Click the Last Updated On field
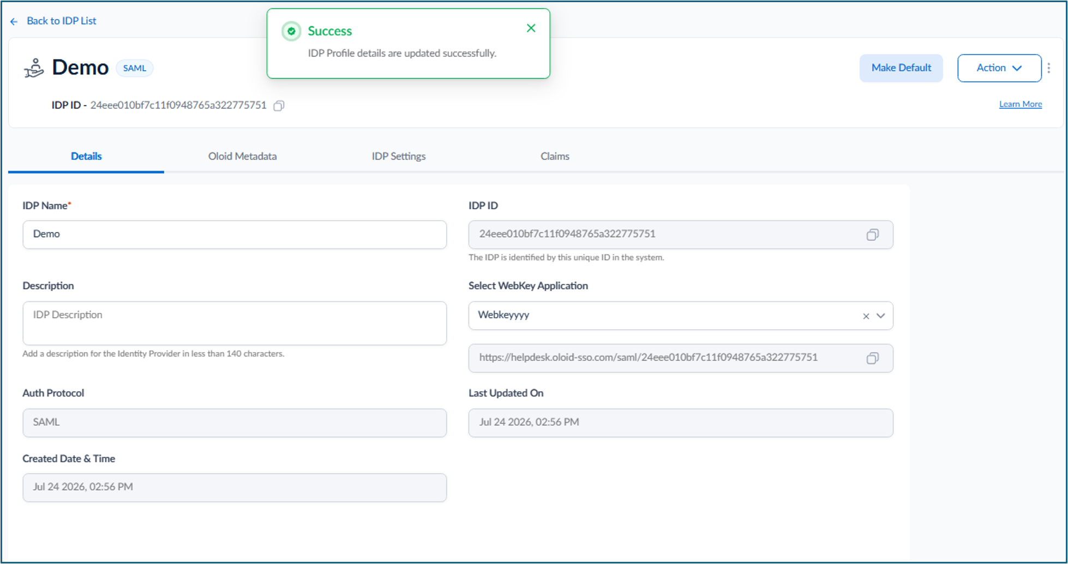 pyautogui.click(x=680, y=423)
